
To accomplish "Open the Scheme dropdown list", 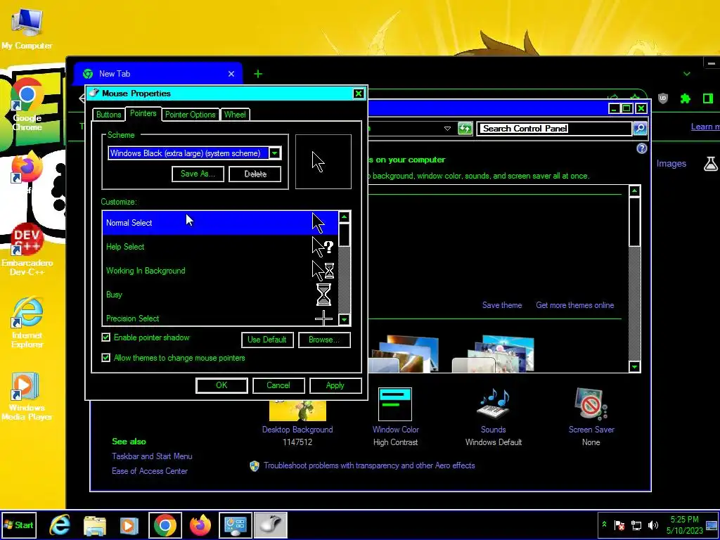I will (275, 153).
